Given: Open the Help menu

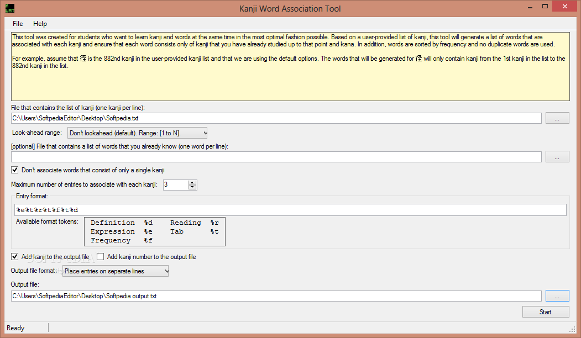Looking at the screenshot, I should click(x=40, y=24).
